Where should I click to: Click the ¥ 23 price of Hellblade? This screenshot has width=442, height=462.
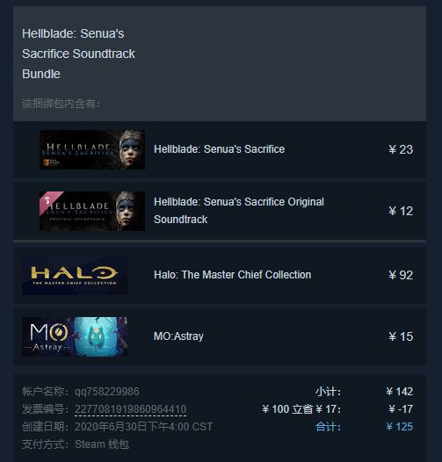[x=401, y=149]
